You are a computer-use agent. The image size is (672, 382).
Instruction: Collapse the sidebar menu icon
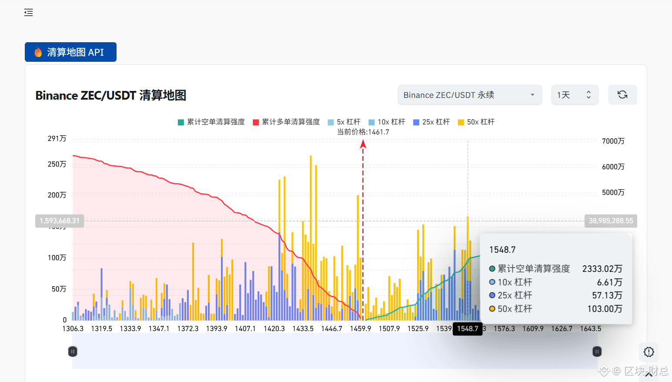coord(28,13)
